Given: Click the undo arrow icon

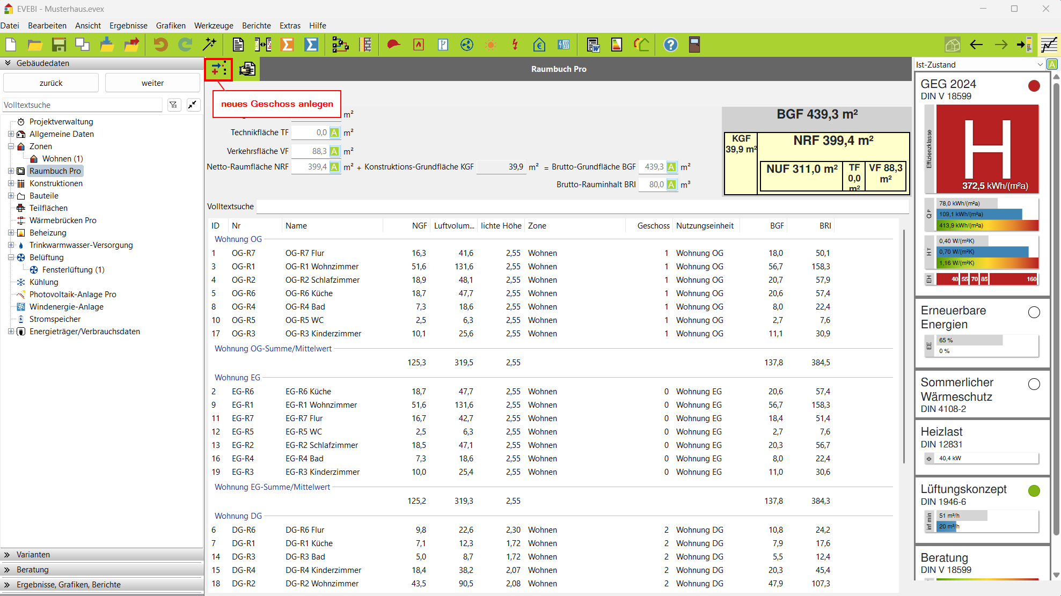Looking at the screenshot, I should (x=160, y=45).
